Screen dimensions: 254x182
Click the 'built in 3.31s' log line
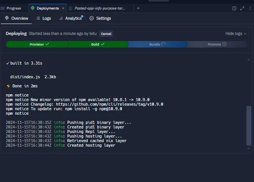[24, 63]
